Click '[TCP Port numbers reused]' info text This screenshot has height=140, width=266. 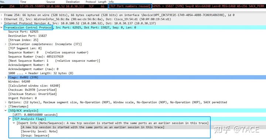click(130, 6)
